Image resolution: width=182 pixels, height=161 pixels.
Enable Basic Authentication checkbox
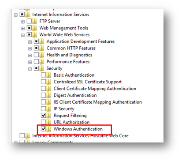coord(43,75)
